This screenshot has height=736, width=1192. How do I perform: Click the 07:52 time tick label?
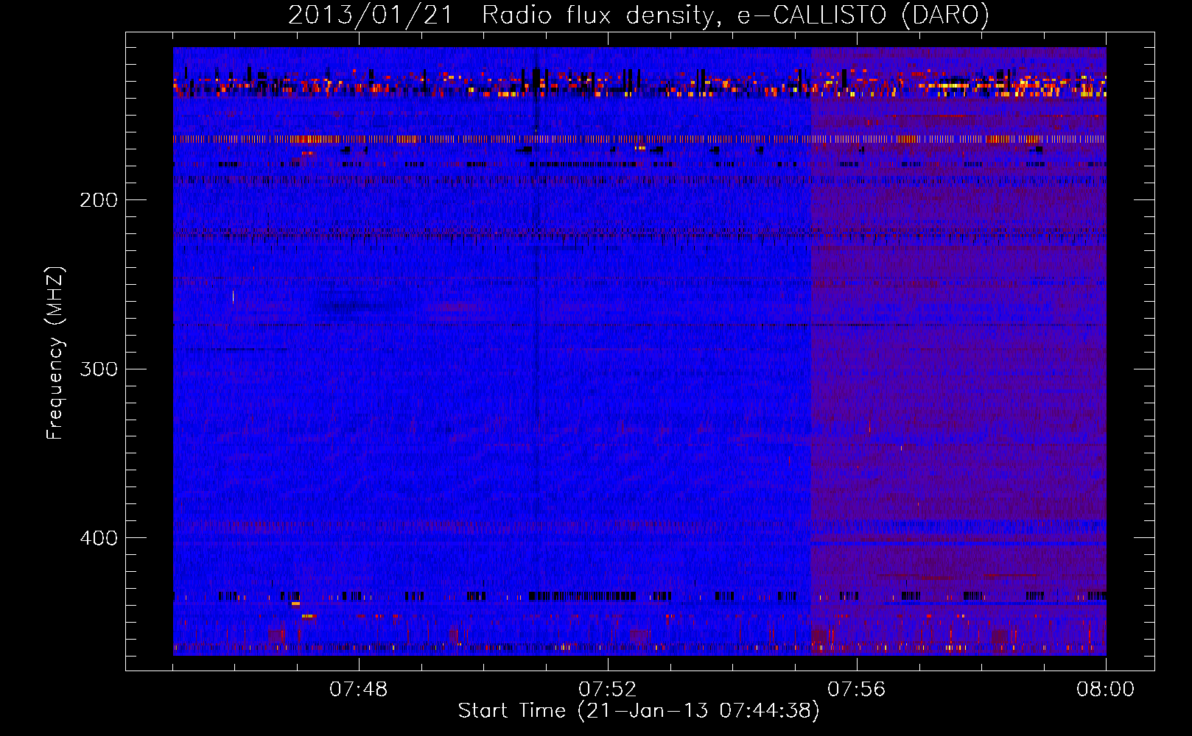point(608,690)
